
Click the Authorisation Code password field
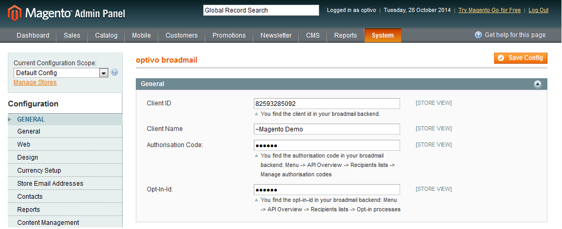[x=327, y=145]
